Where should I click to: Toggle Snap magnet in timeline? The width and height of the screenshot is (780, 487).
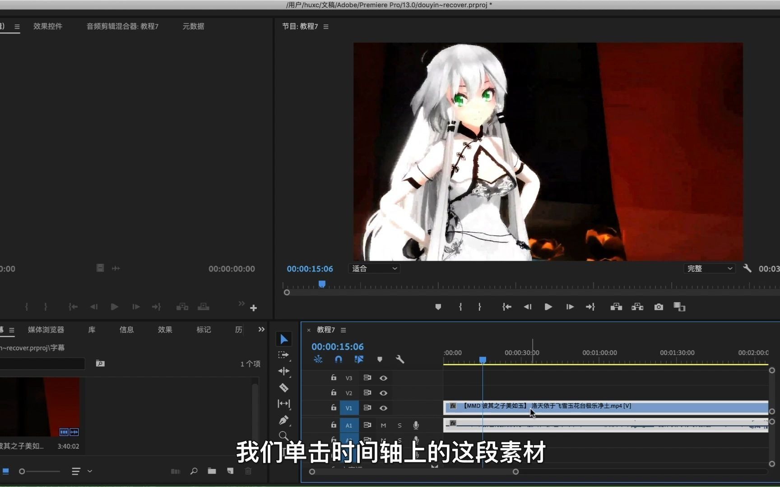(x=338, y=359)
